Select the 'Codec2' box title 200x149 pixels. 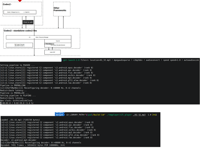pos(7,4)
